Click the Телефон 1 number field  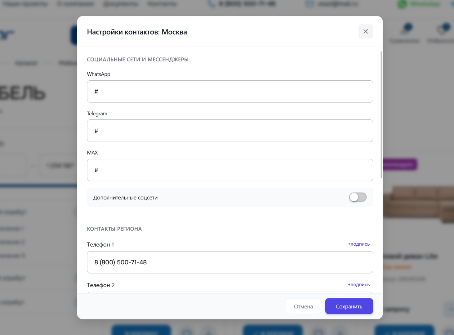(x=230, y=262)
